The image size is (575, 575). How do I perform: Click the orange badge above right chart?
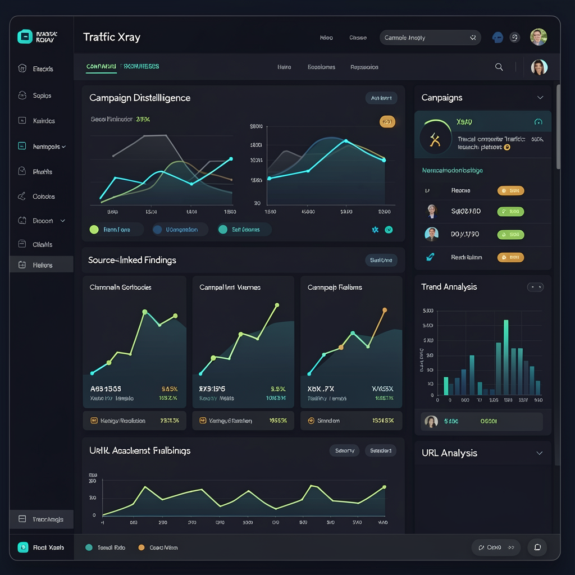coord(387,121)
